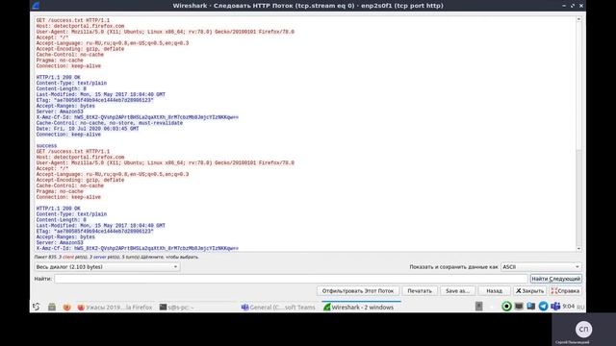Click the 'Печатать' button
This screenshot has width=616, height=346.
[420, 291]
